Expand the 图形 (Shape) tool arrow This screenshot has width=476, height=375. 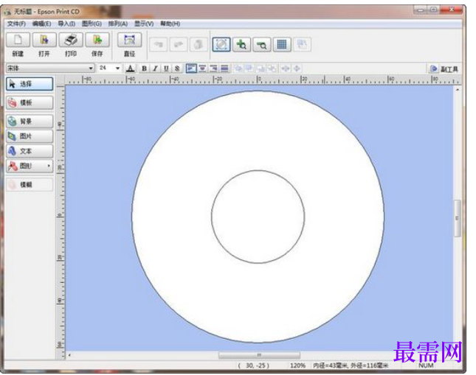[x=49, y=166]
